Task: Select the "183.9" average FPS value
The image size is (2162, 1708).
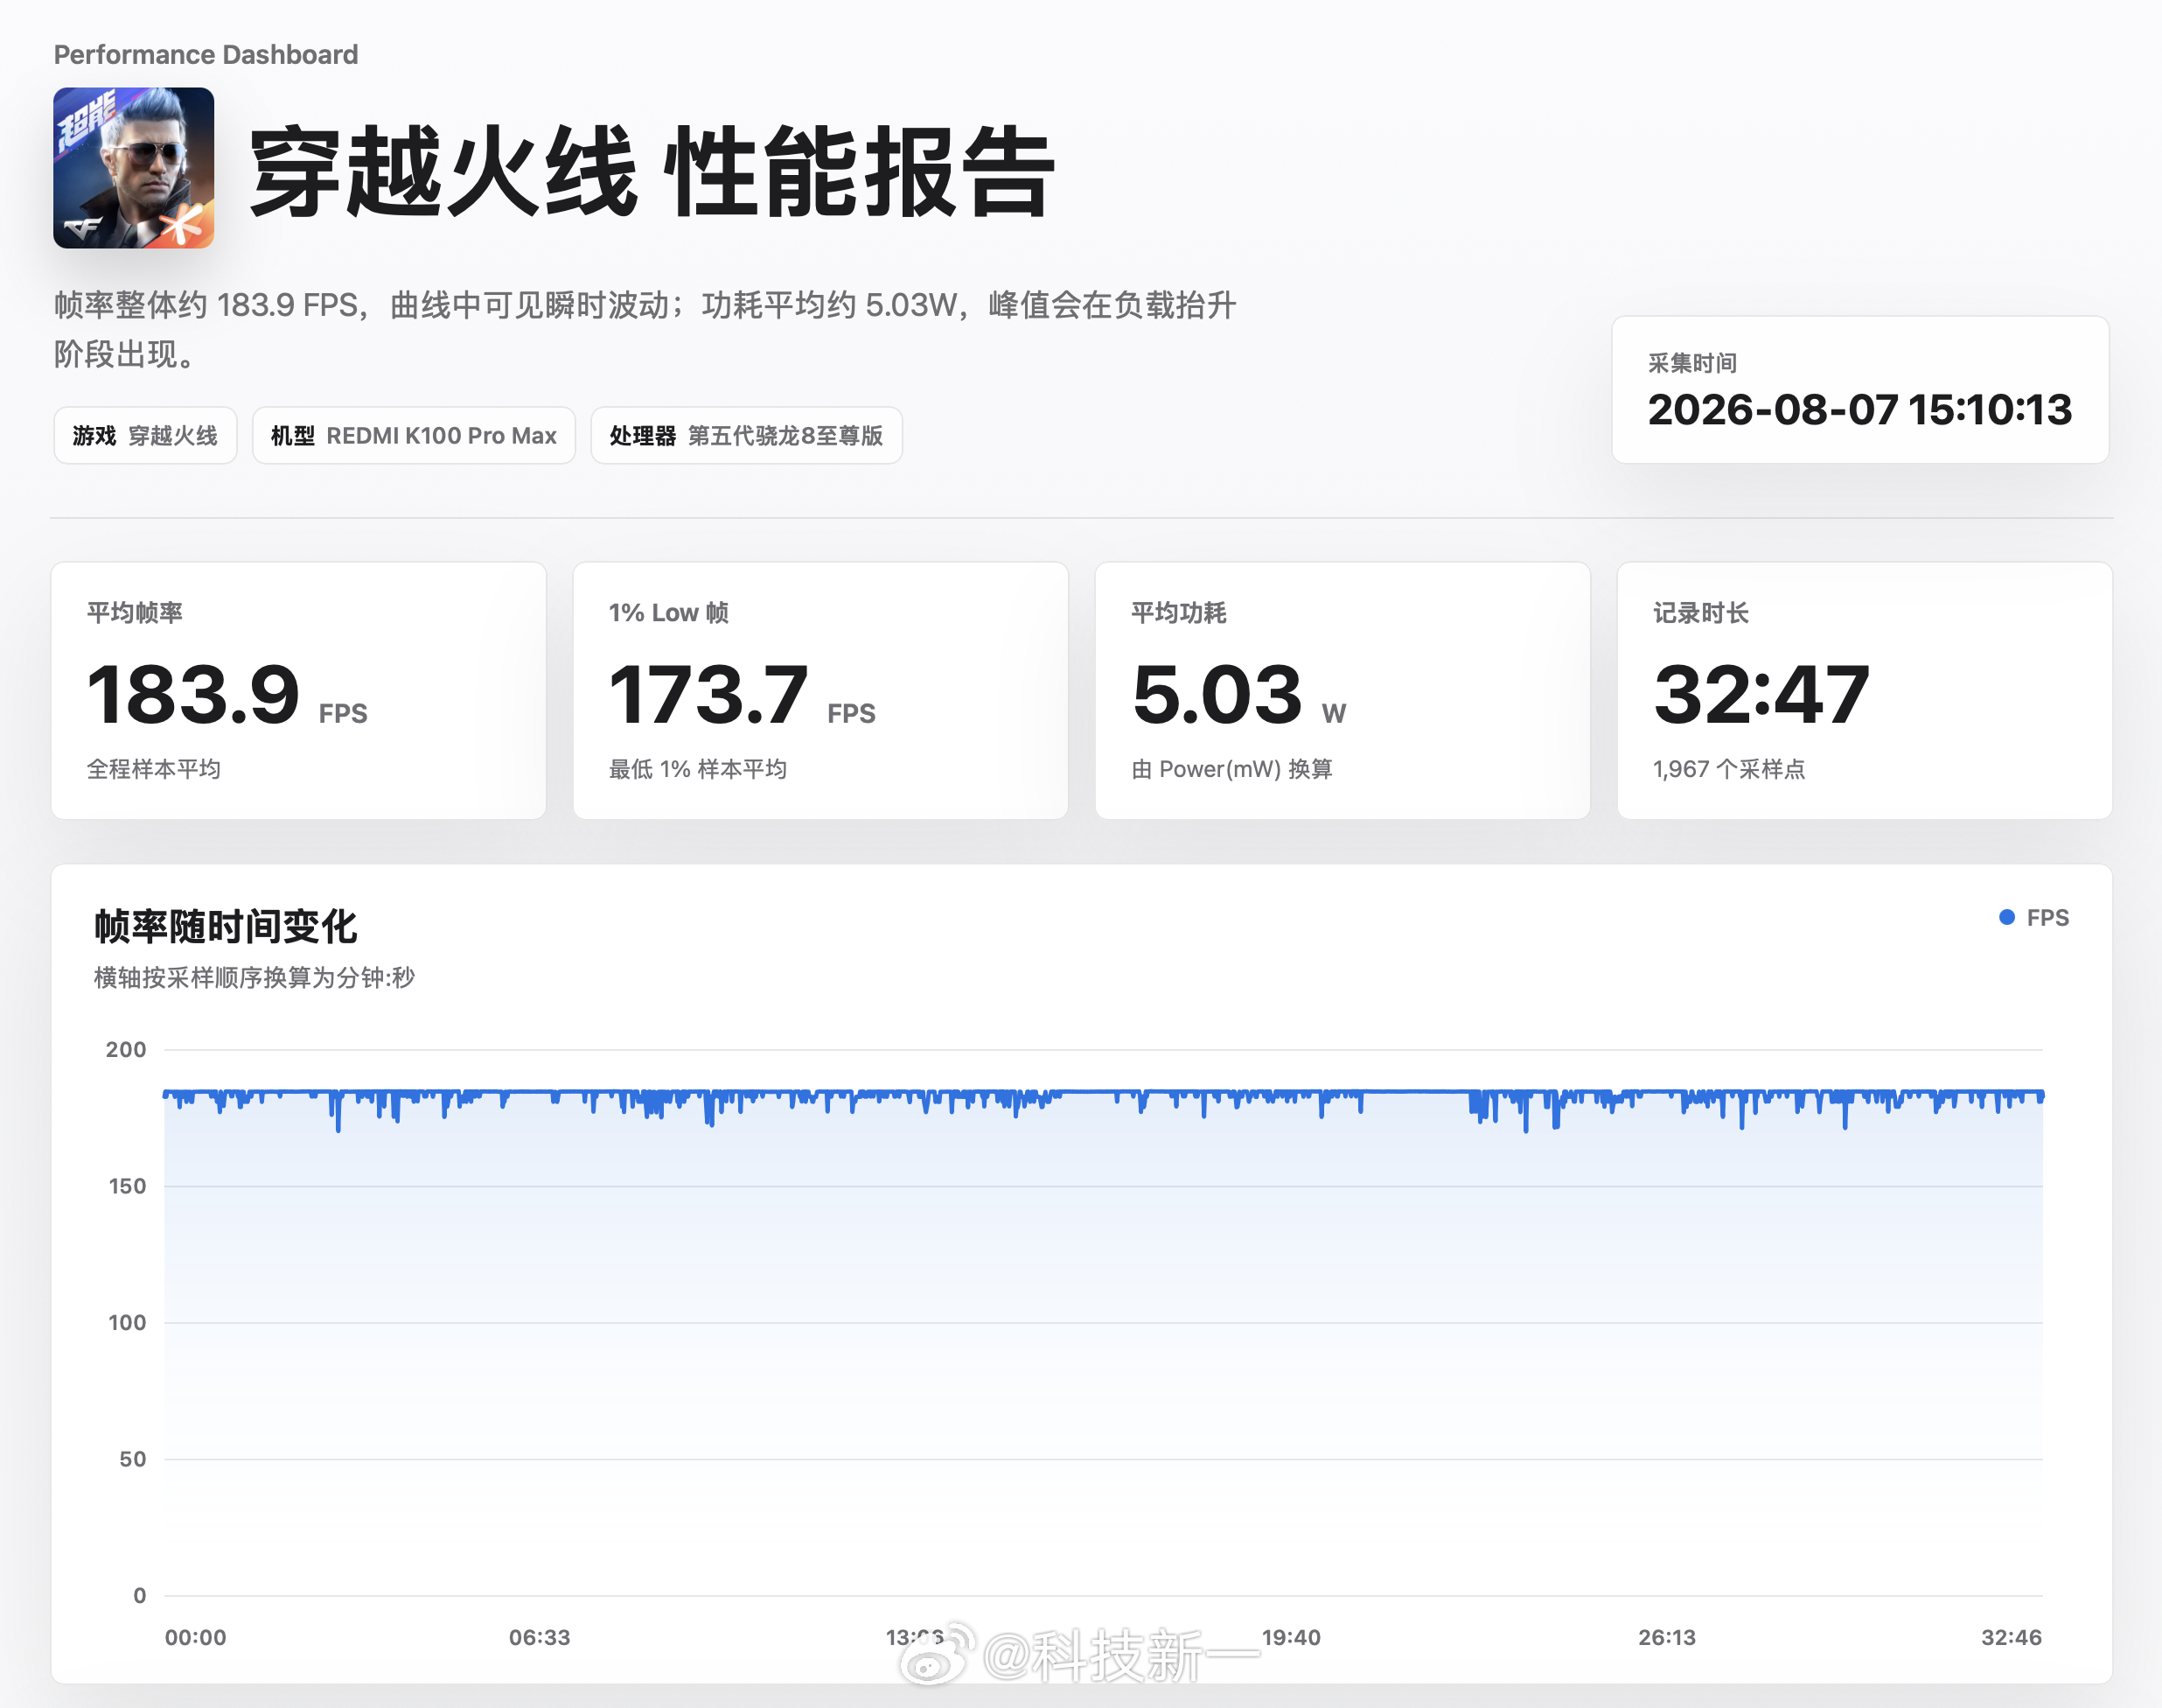Action: coord(193,694)
